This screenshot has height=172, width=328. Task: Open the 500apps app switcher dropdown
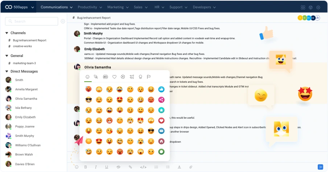click(x=20, y=7)
